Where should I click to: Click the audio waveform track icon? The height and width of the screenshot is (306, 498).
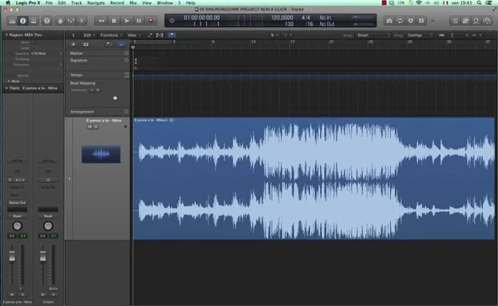point(100,154)
